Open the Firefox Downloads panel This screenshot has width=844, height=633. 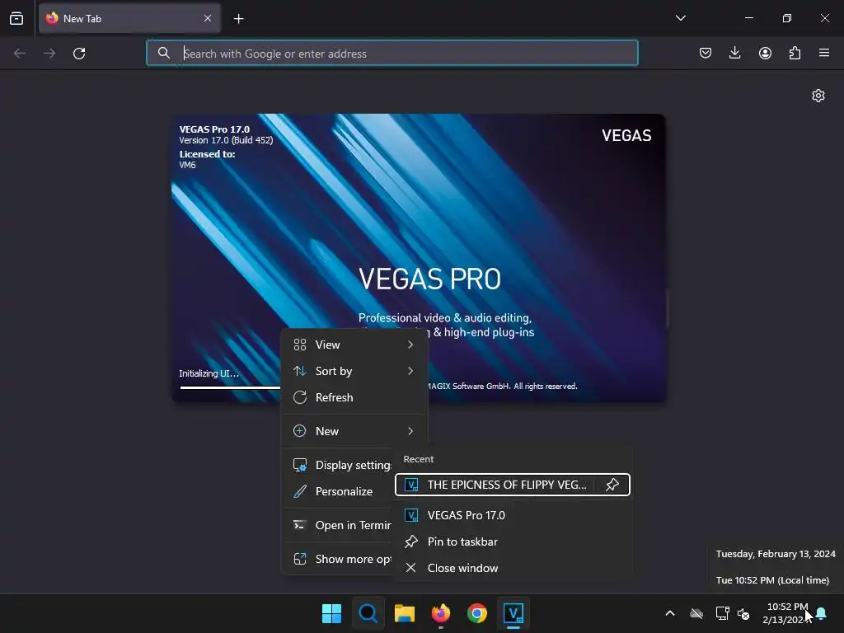734,53
